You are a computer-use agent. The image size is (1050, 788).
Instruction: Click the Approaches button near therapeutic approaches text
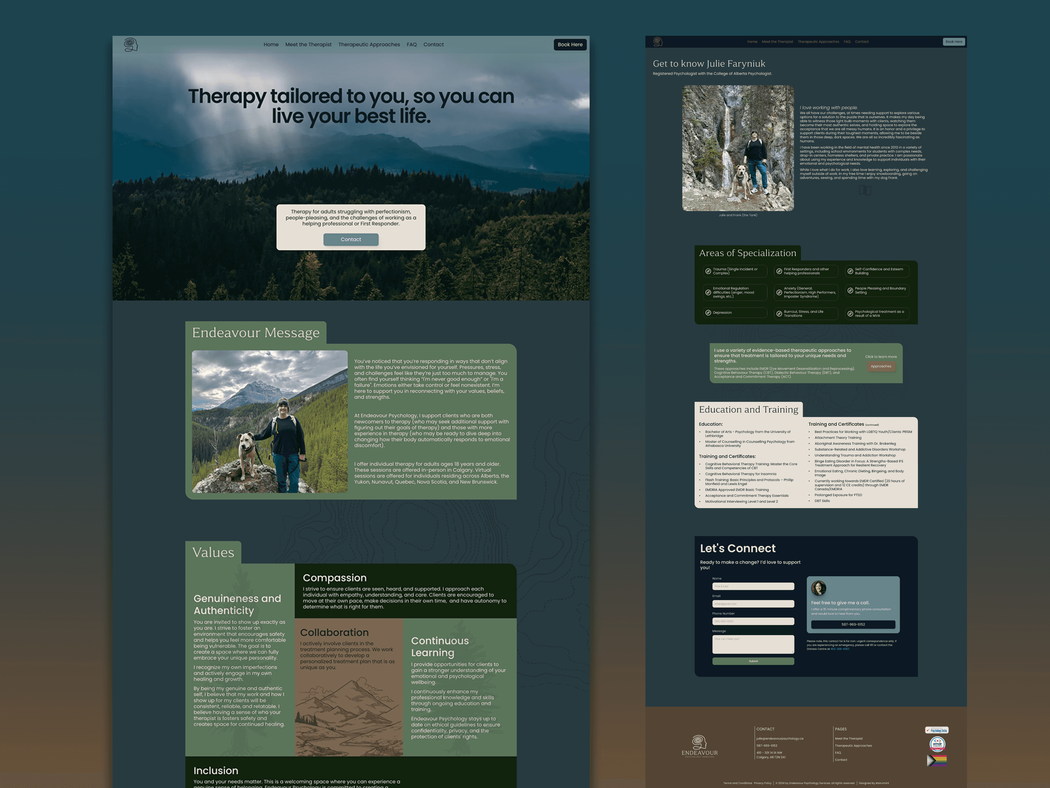pyautogui.click(x=881, y=366)
